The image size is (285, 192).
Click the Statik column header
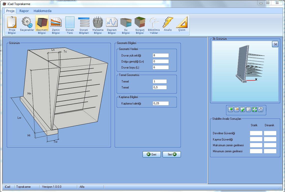pos(254,125)
